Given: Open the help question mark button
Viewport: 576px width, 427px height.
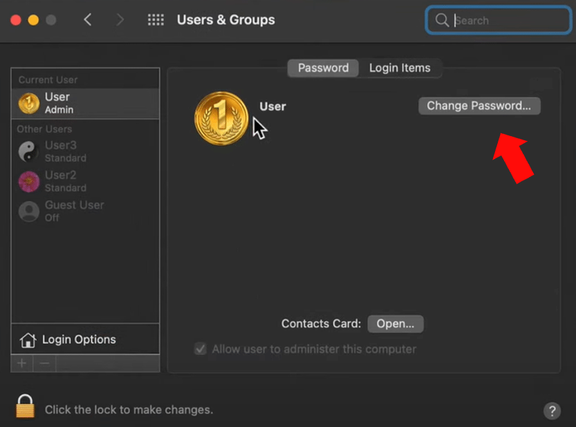Looking at the screenshot, I should (x=552, y=410).
